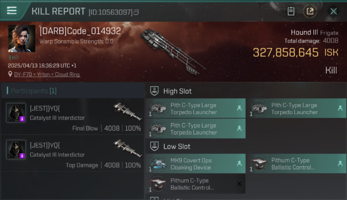View the victim pilot portrait
347x200 pixels.
click(x=22, y=38)
